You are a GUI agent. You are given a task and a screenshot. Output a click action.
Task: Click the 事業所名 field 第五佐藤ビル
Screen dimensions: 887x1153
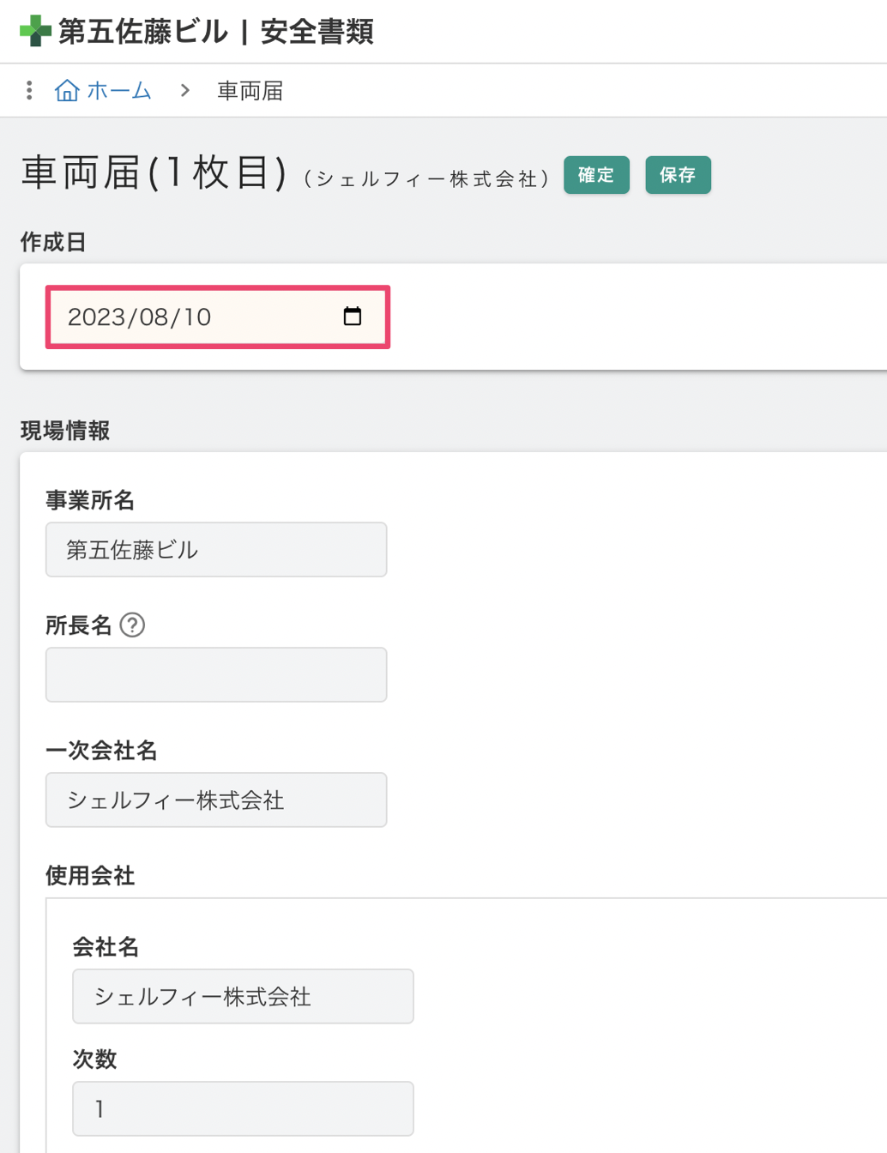click(x=216, y=549)
